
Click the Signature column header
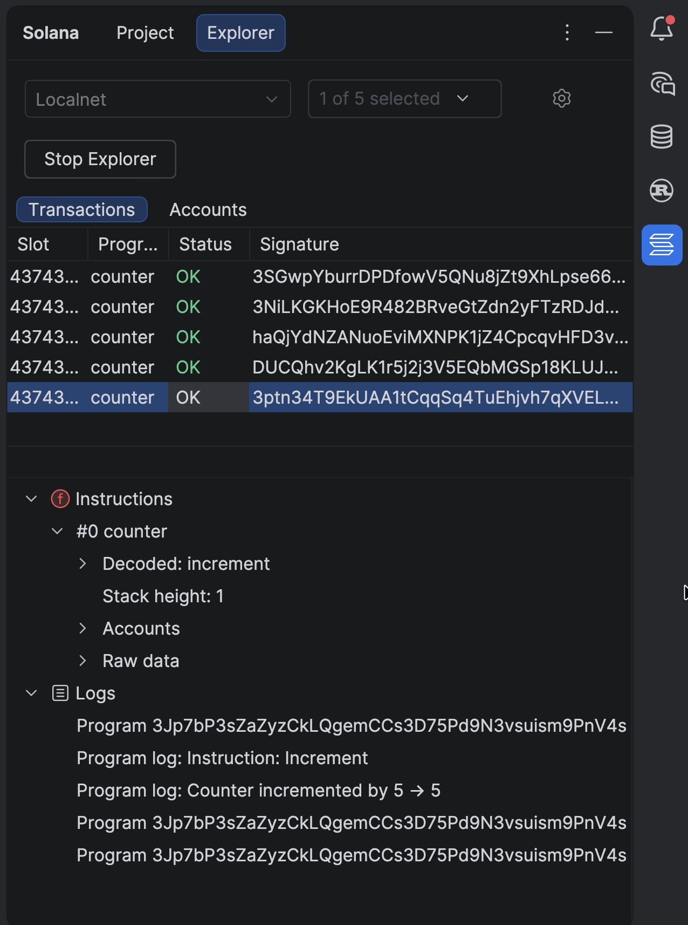click(x=441, y=244)
